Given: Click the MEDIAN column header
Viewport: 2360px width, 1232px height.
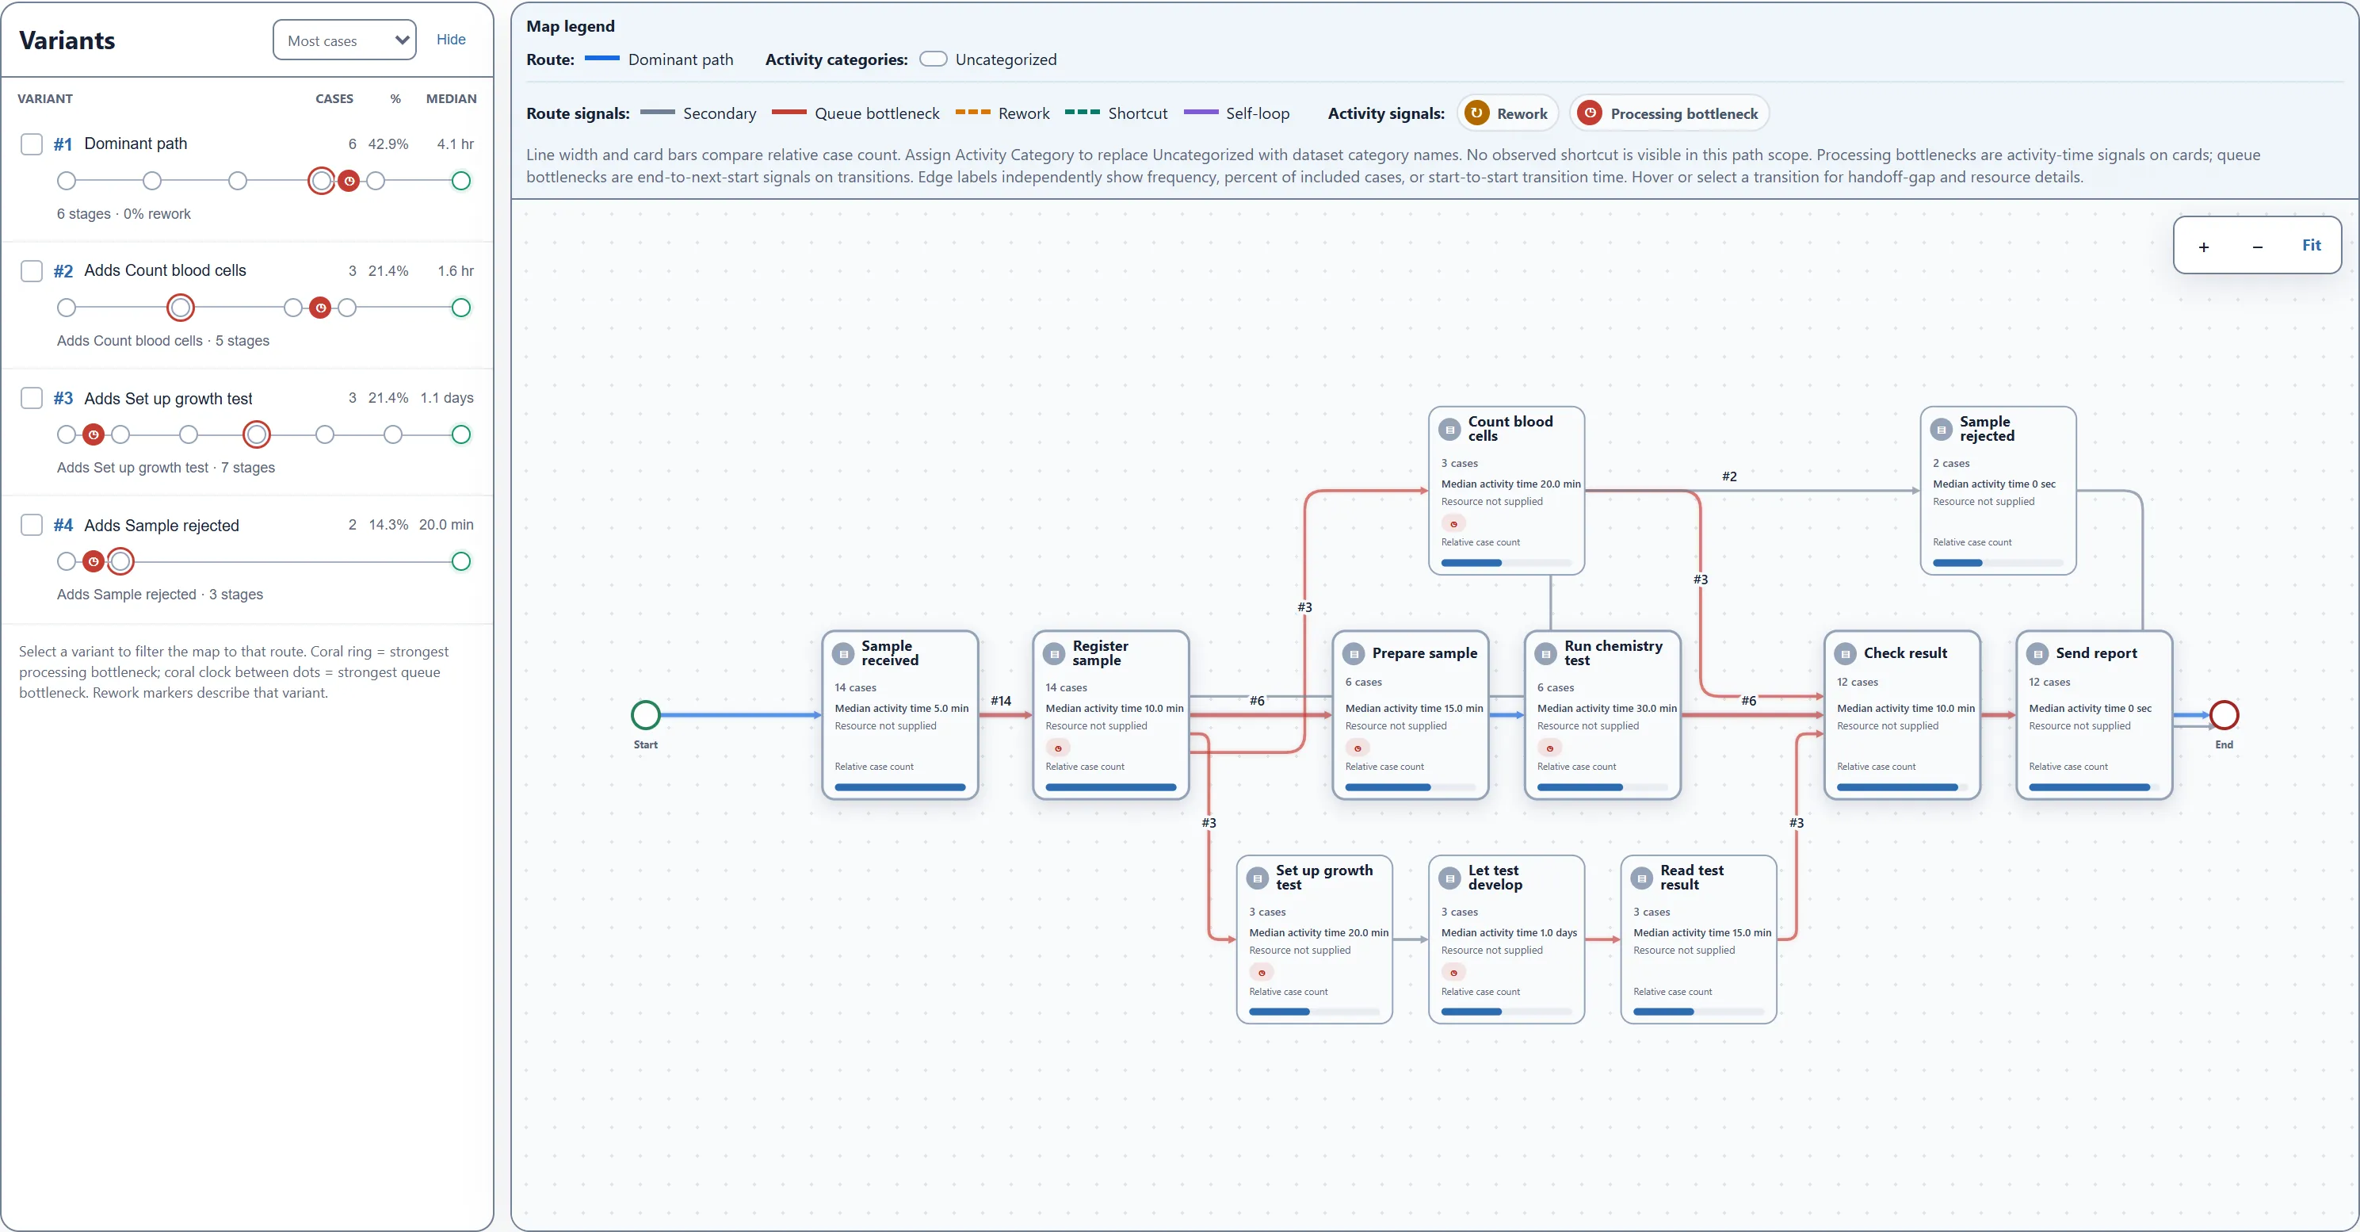Looking at the screenshot, I should 451,98.
